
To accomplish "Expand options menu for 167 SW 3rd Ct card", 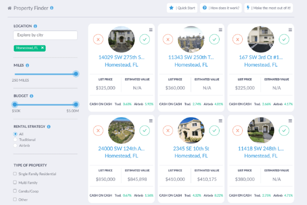I will coord(290,30).
